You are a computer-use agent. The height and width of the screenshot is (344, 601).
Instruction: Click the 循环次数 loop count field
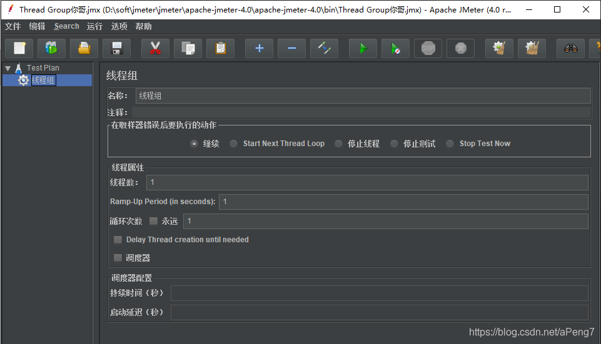click(x=386, y=221)
